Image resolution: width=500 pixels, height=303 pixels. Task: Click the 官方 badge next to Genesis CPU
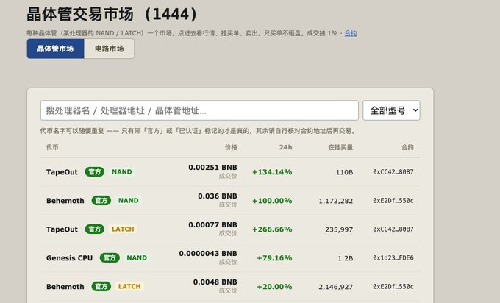point(110,257)
